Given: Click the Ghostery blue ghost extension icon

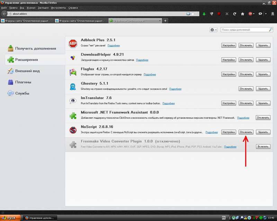Looking at the screenshot, I should click(73, 87).
